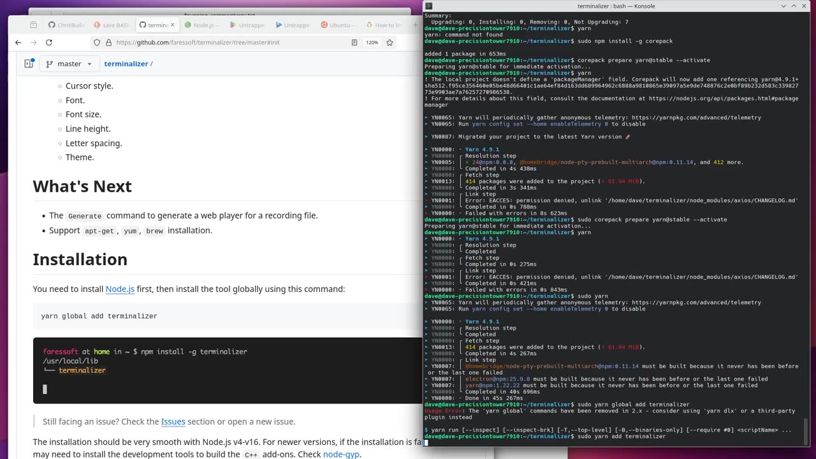Click the github.com URL address field

pyautogui.click(x=229, y=43)
